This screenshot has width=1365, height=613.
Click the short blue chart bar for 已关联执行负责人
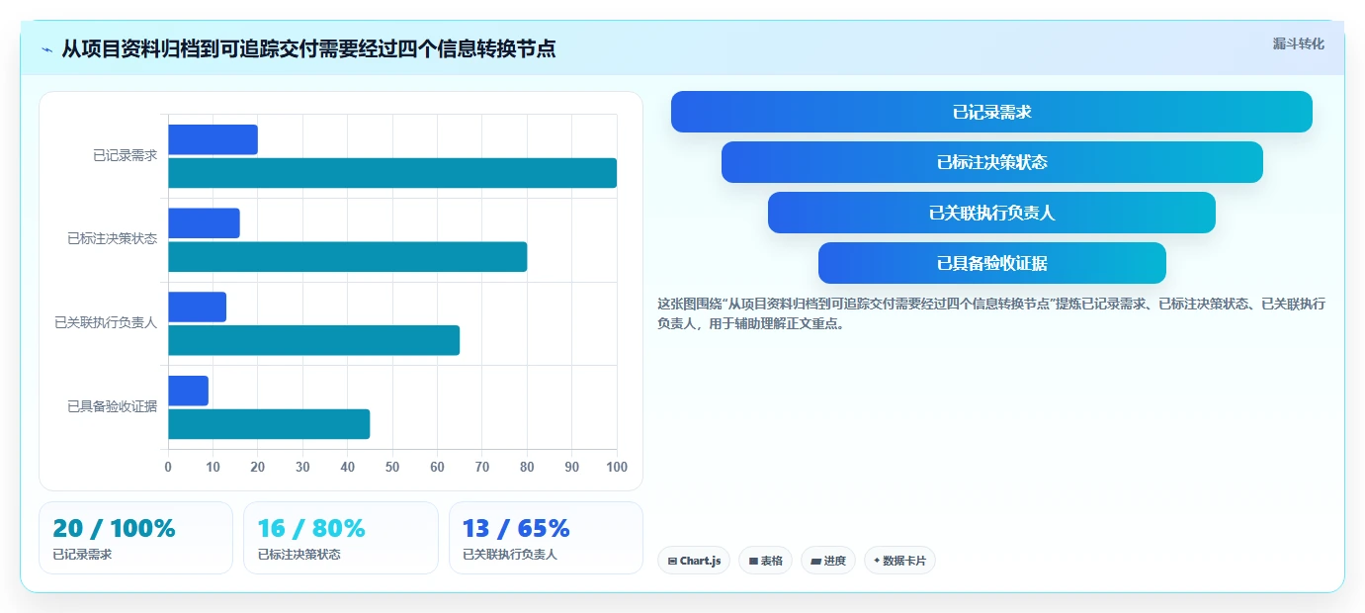coord(197,306)
